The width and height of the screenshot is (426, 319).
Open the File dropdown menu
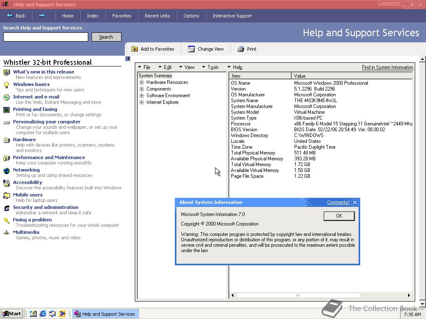coord(144,67)
